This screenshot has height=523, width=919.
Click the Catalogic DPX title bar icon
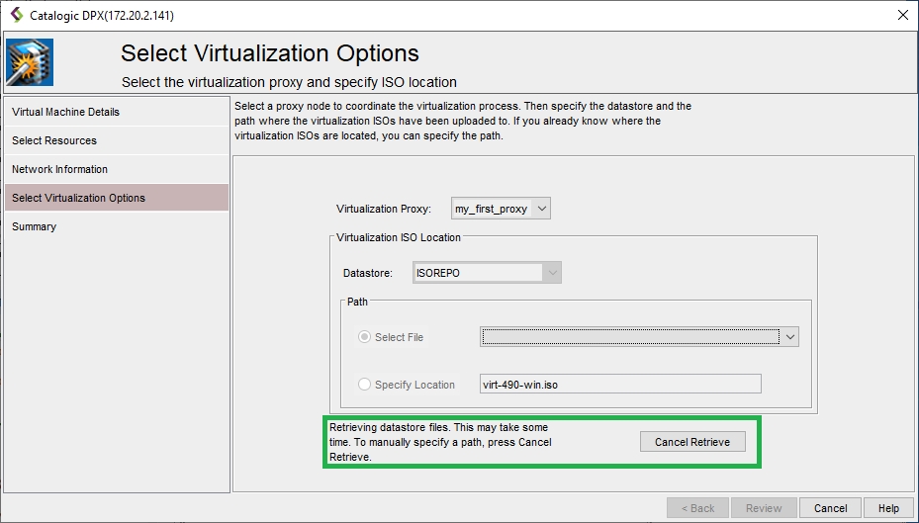tap(16, 15)
